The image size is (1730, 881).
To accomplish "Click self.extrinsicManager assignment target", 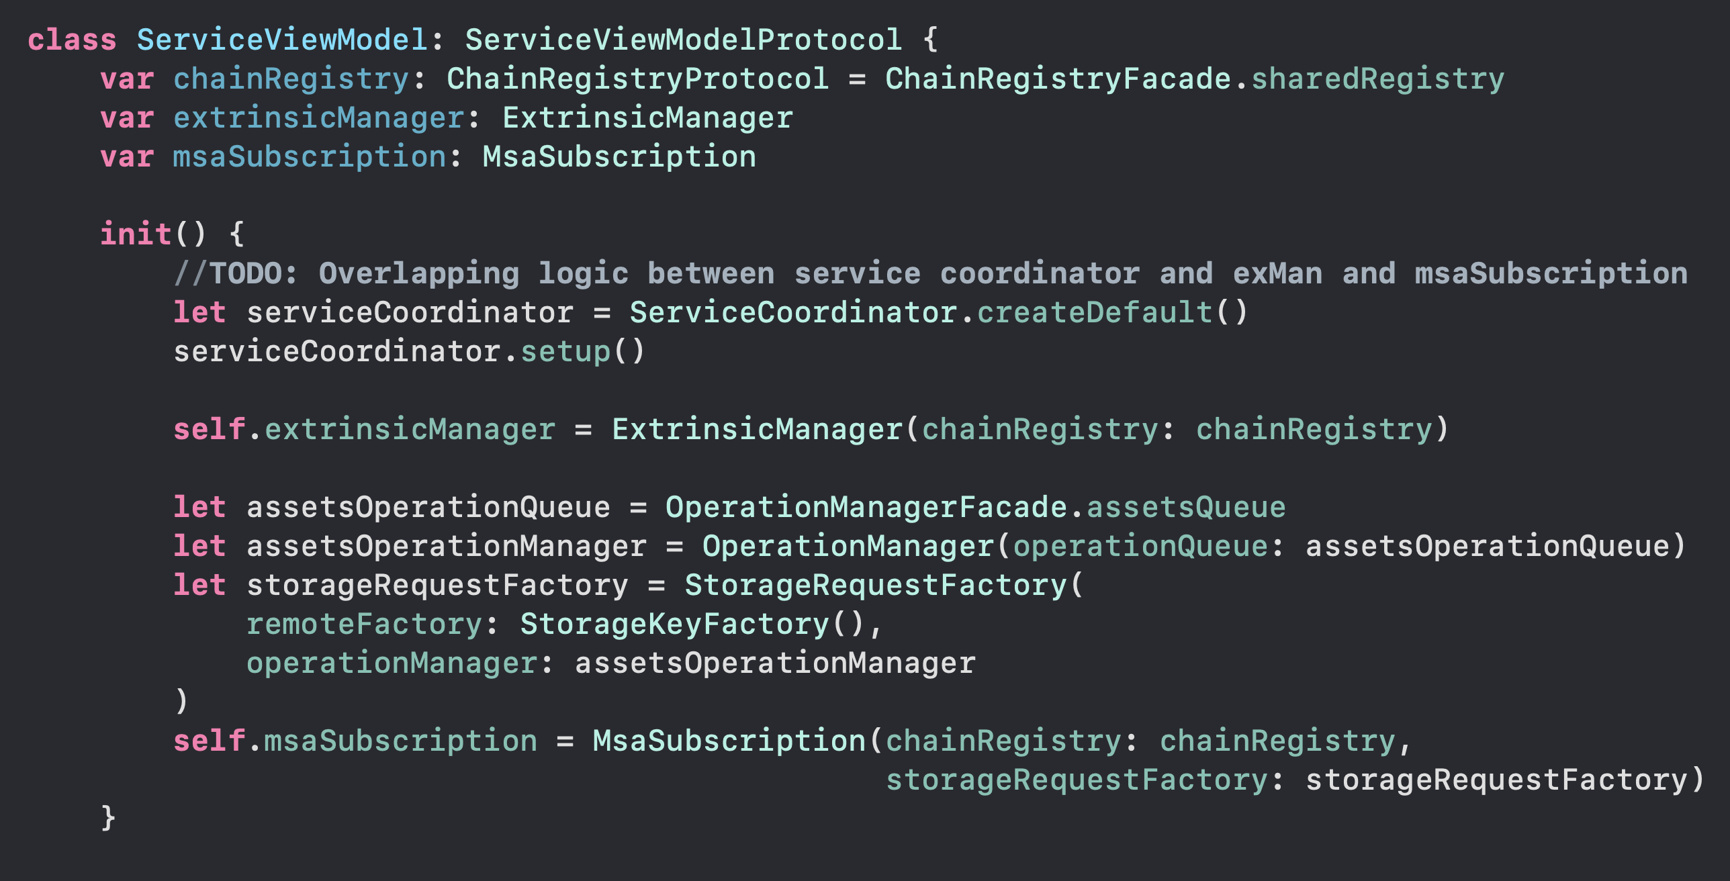I will (364, 429).
